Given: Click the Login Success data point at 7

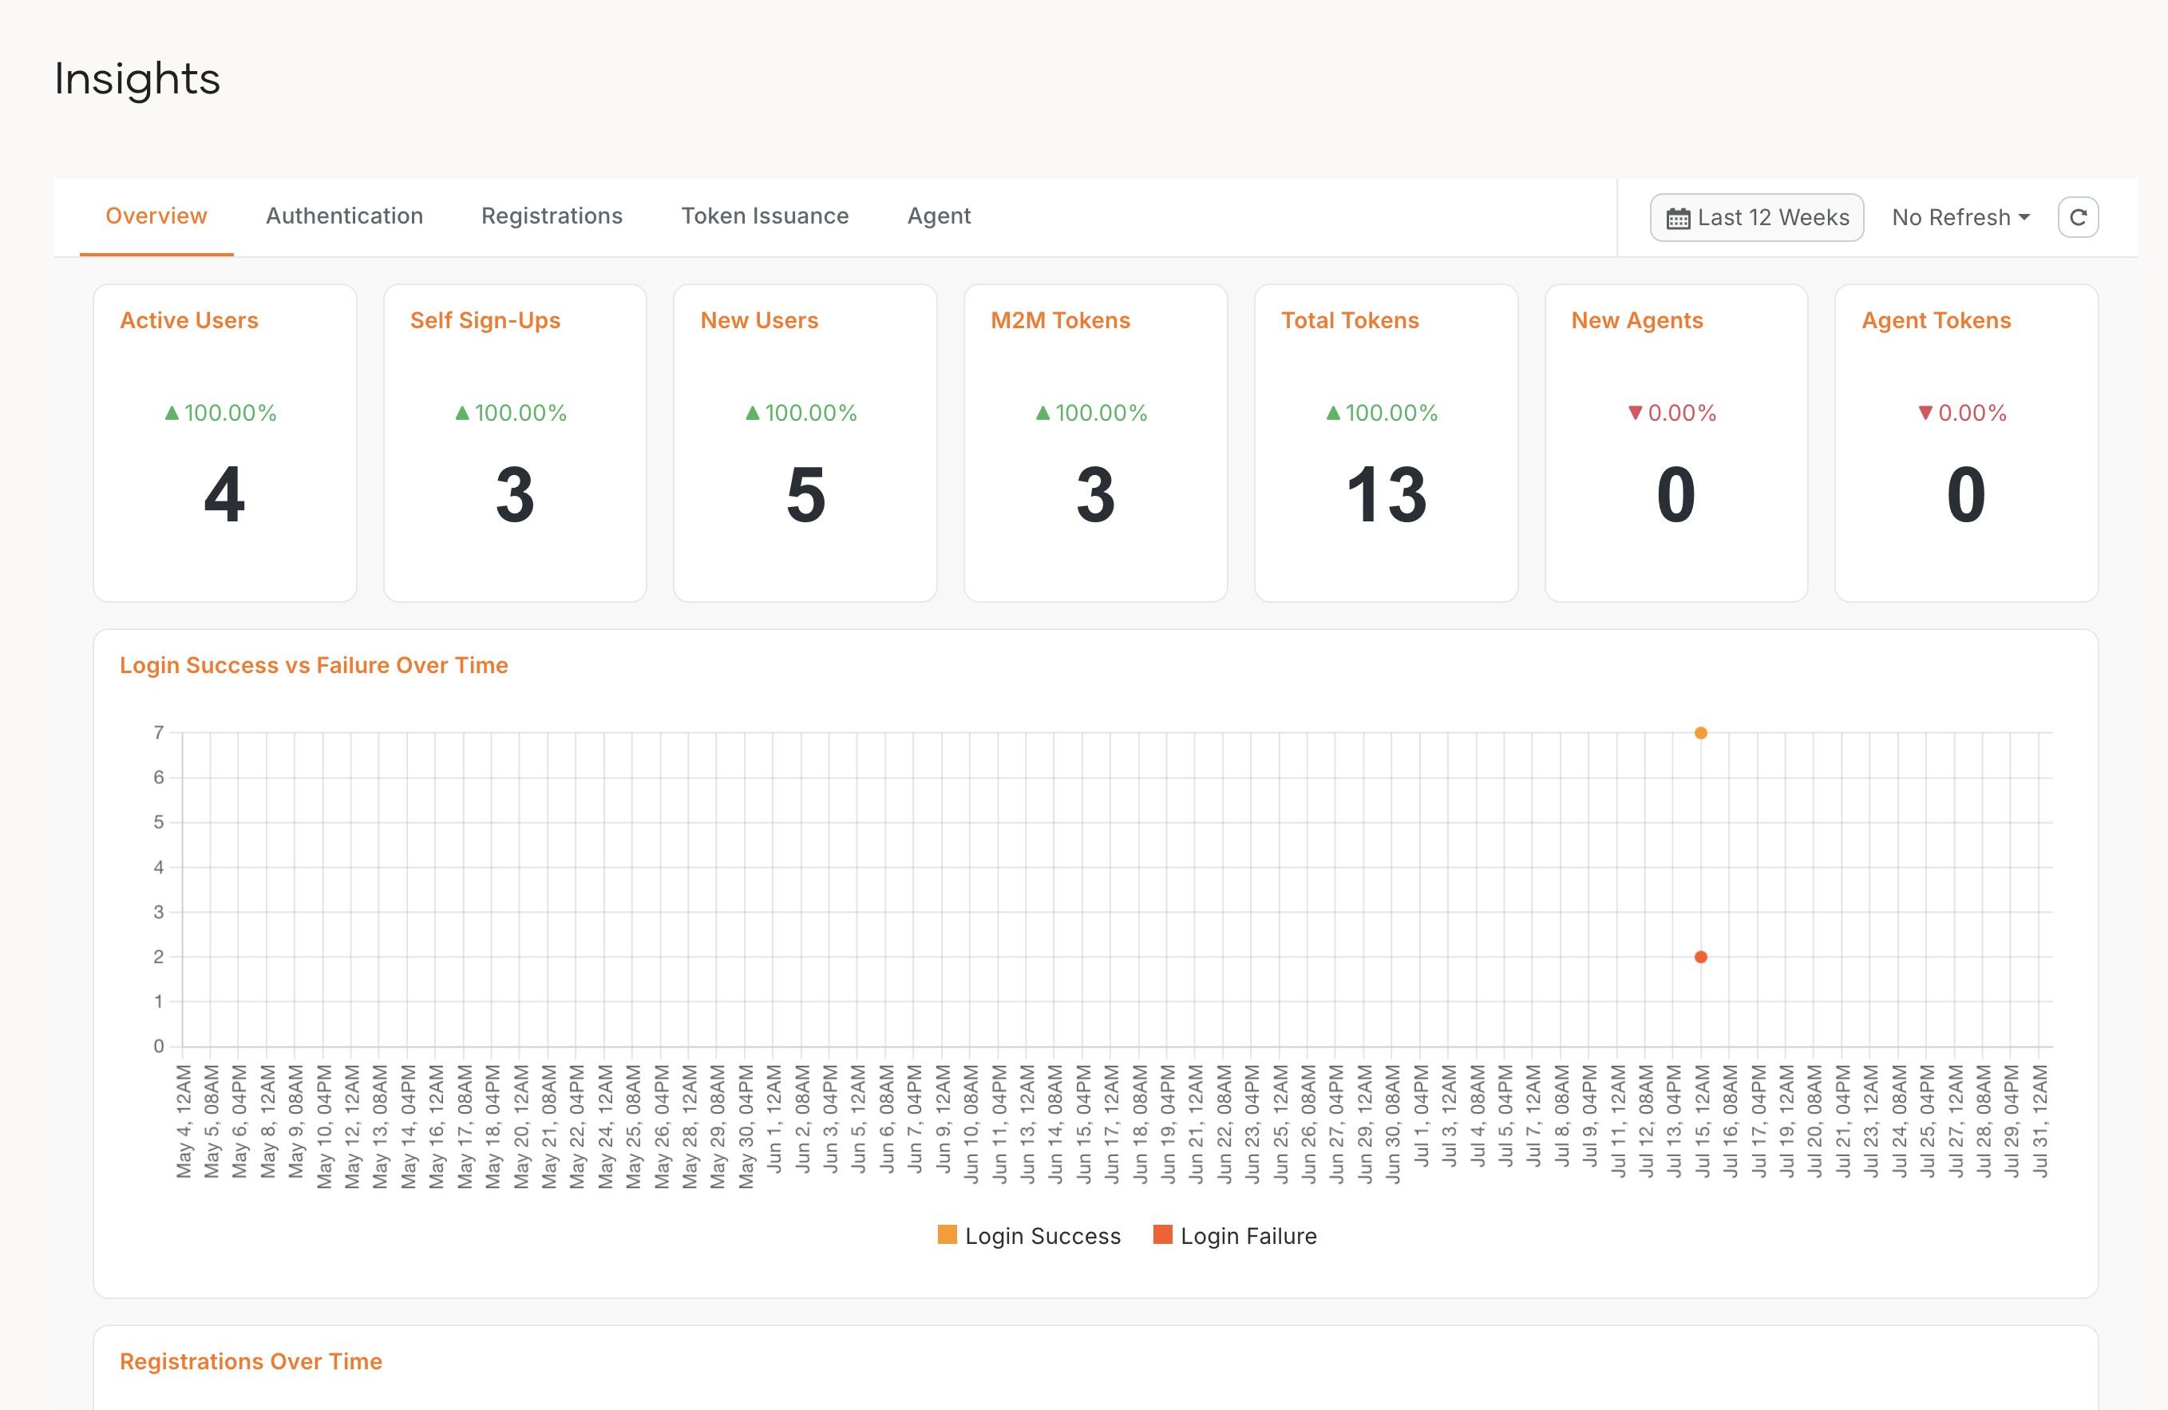Looking at the screenshot, I should click(1701, 733).
